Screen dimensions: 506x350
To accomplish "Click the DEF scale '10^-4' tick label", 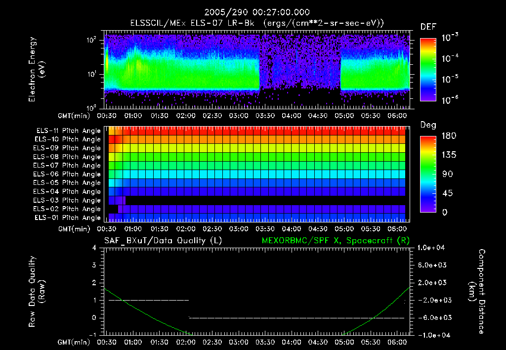I will tap(450, 58).
